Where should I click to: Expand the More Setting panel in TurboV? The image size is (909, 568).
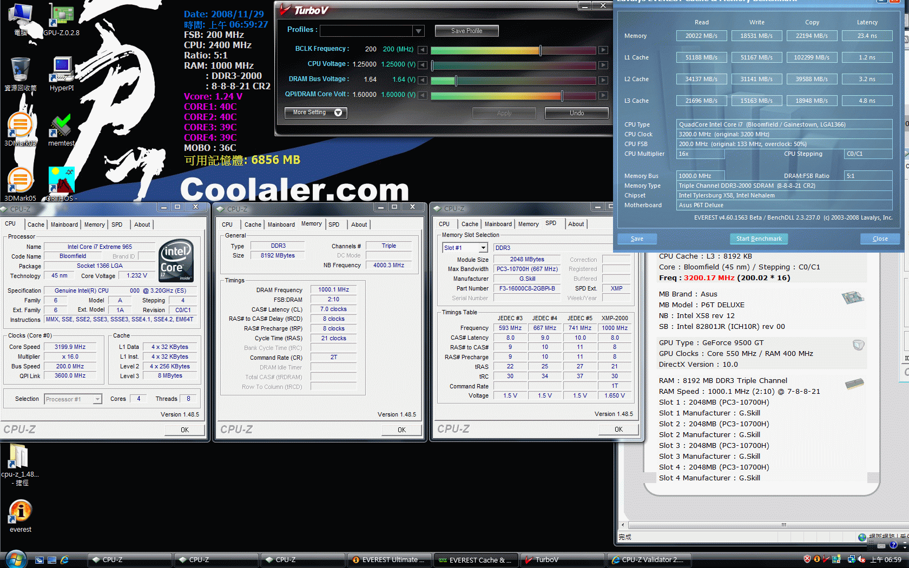click(x=316, y=113)
